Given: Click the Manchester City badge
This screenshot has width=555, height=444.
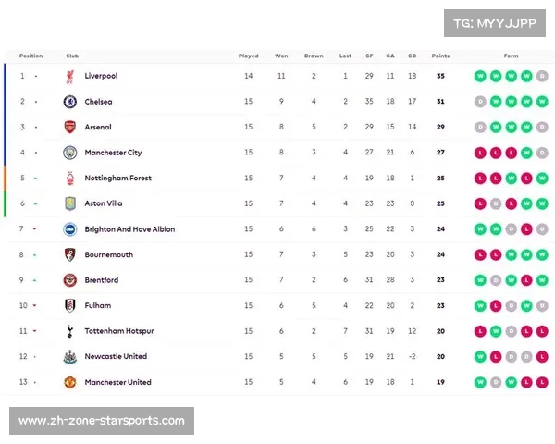Looking at the screenshot, I should (70, 153).
